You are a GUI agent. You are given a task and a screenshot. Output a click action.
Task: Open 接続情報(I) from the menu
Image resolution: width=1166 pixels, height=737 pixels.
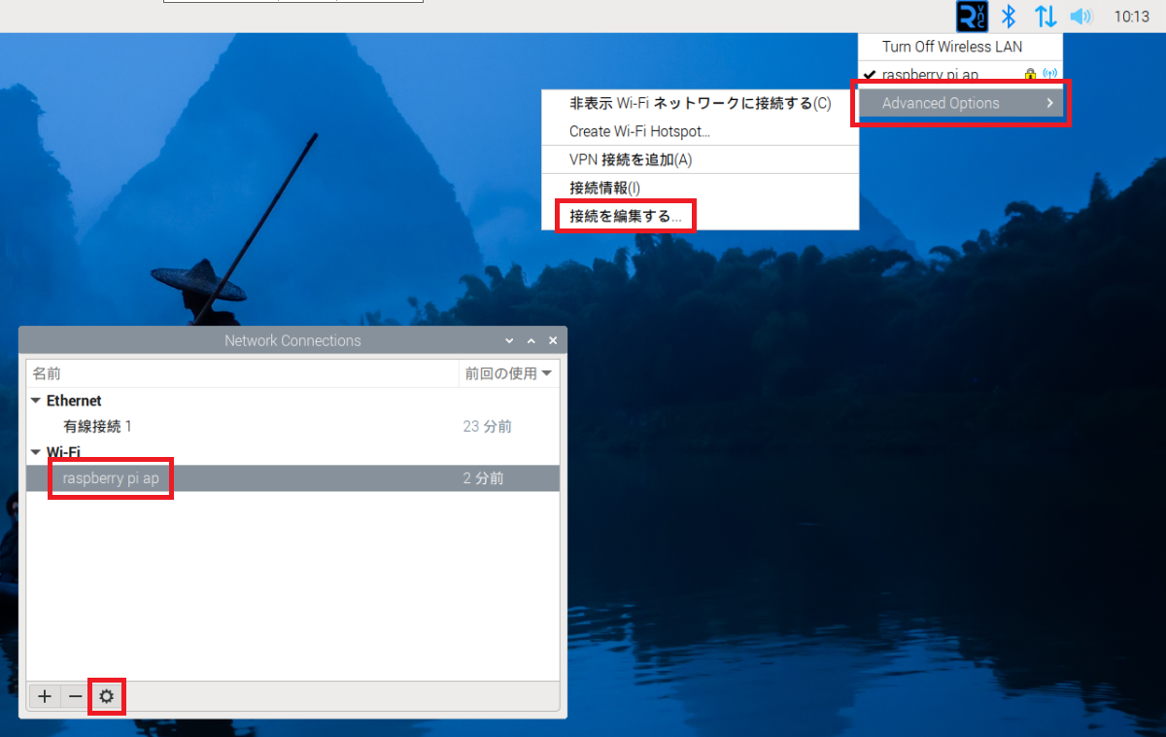[604, 188]
